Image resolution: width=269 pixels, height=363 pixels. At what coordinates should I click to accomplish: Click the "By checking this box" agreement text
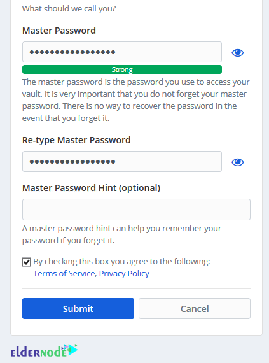(x=121, y=262)
